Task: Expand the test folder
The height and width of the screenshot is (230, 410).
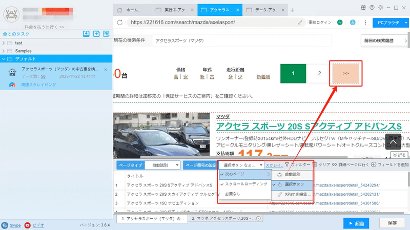Action: [x=4, y=43]
